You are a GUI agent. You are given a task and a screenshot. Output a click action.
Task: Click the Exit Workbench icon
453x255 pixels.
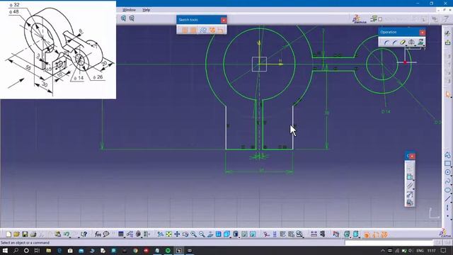(x=447, y=42)
